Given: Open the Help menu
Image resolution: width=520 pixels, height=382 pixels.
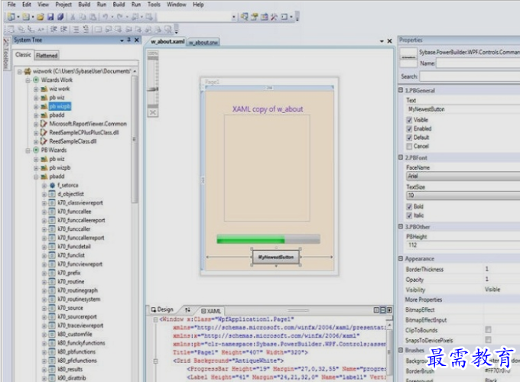Looking at the screenshot, I should (198, 5).
